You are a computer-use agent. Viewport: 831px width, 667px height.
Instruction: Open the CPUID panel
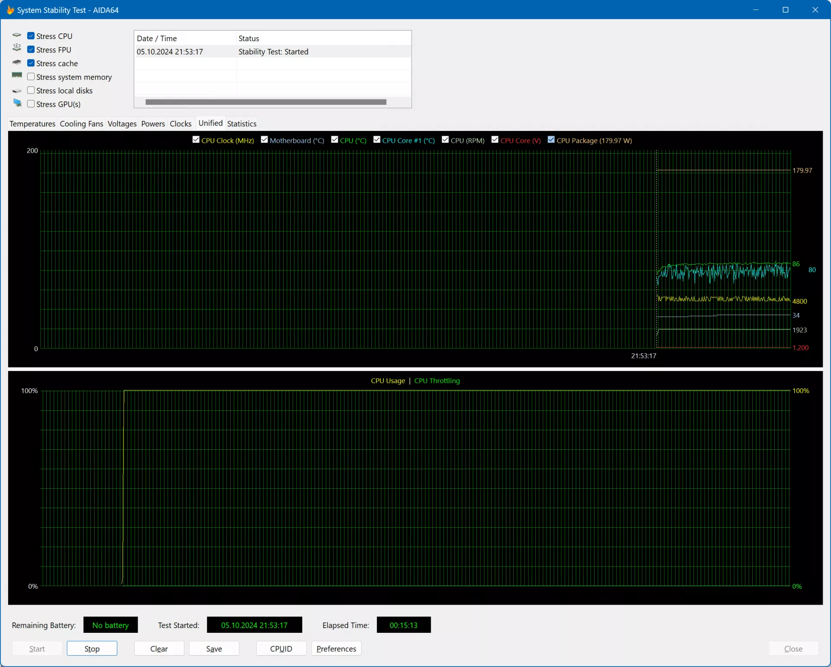tap(281, 648)
